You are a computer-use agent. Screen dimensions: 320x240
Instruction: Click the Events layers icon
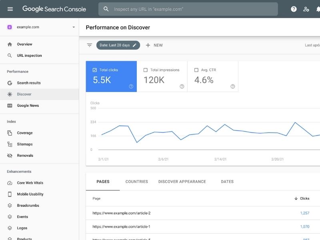coord(10,217)
